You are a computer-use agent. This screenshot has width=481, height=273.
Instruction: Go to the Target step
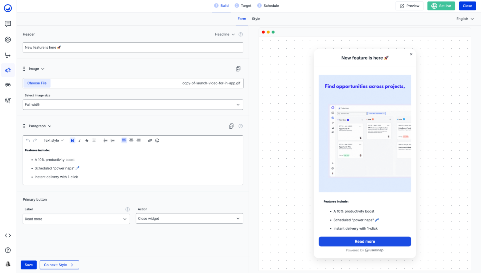pyautogui.click(x=243, y=6)
